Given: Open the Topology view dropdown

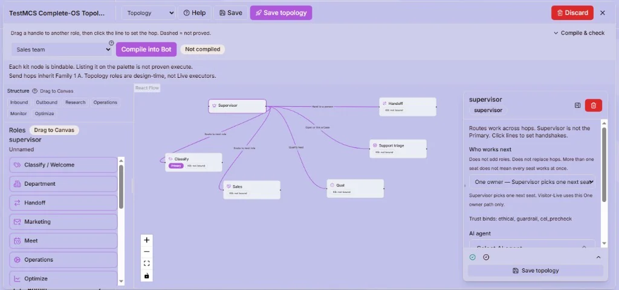Looking at the screenshot, I should pyautogui.click(x=149, y=13).
